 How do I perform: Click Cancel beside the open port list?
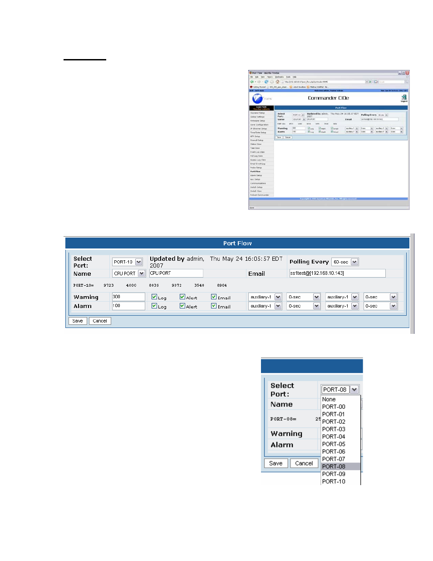pos(304,463)
